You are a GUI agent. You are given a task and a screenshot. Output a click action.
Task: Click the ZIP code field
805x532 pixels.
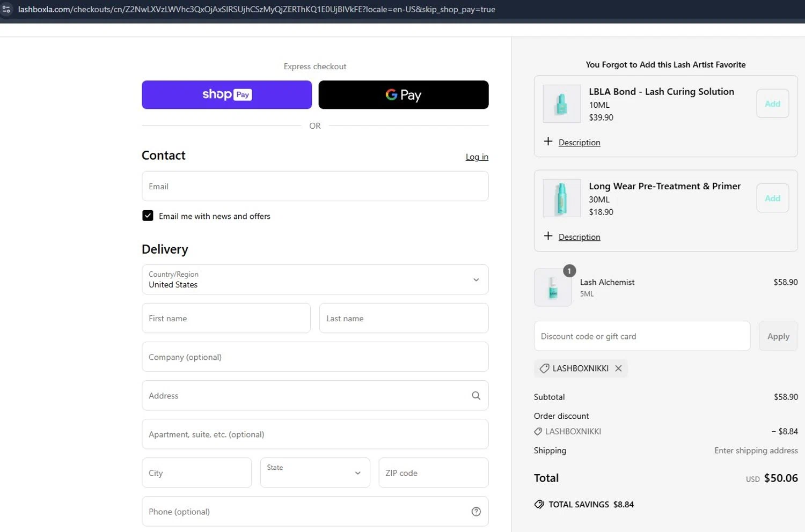click(434, 472)
